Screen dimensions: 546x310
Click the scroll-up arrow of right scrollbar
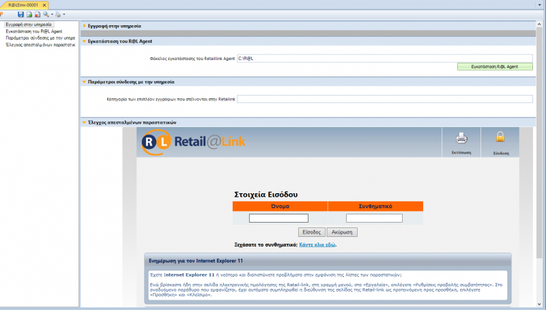tap(539, 25)
